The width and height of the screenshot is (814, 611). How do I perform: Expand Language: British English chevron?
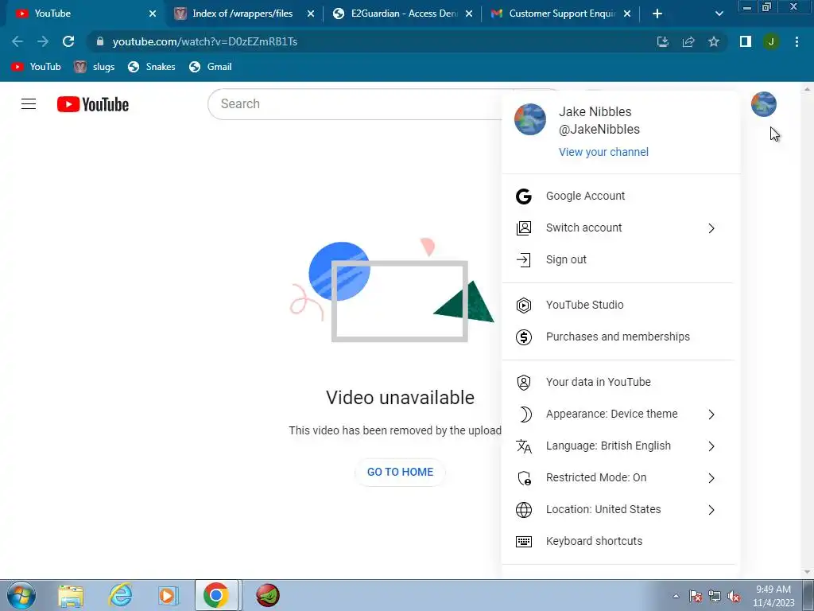click(x=711, y=446)
